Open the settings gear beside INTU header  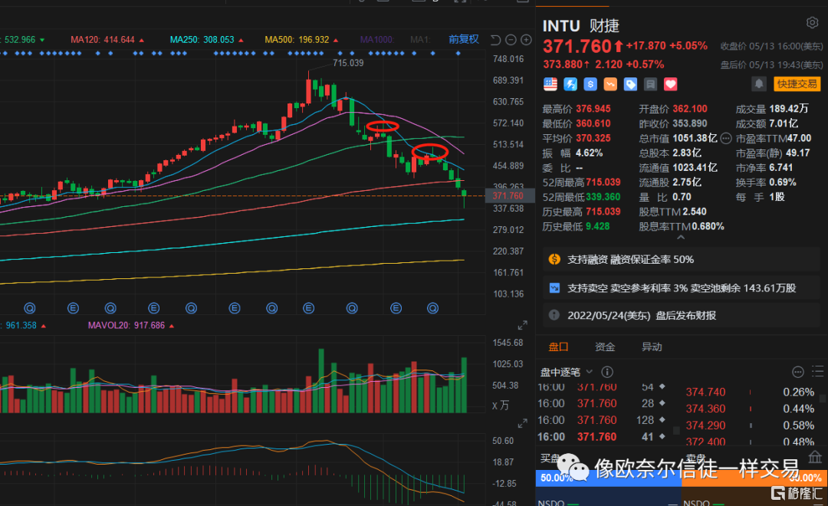tap(812, 23)
